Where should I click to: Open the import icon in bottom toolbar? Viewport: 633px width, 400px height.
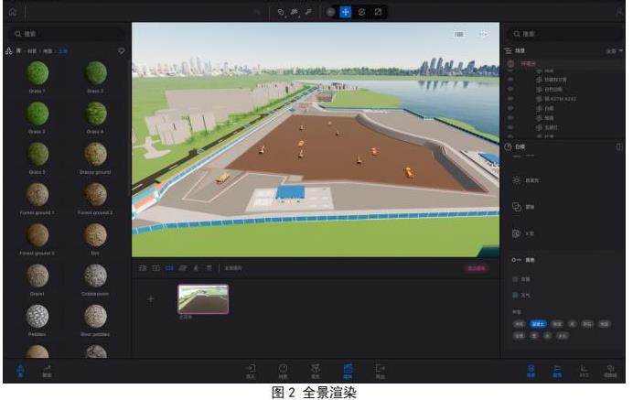[251, 369]
